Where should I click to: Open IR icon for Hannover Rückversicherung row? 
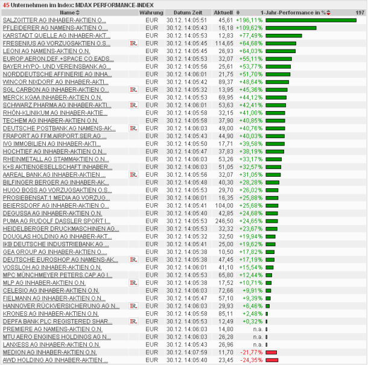[133, 306]
